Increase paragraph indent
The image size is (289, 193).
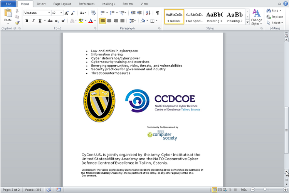139,13
